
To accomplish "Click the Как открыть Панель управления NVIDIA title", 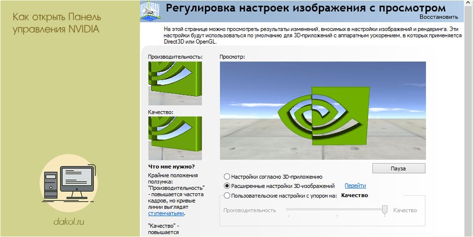I will (57, 23).
